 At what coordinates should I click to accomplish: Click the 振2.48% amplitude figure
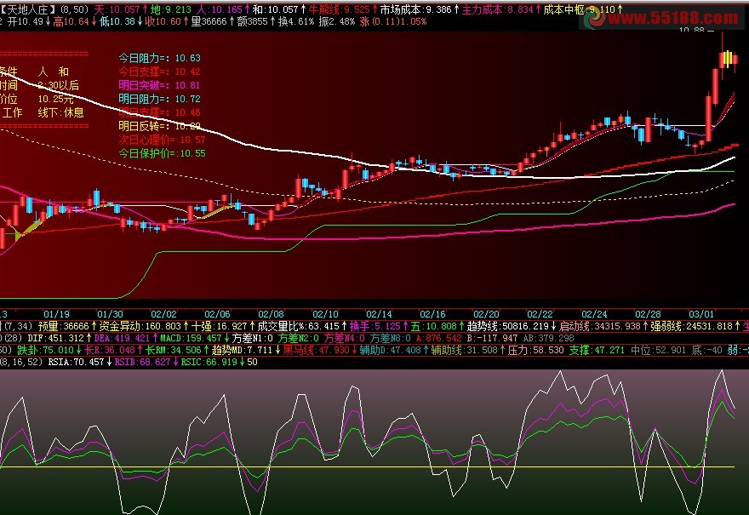[337, 21]
